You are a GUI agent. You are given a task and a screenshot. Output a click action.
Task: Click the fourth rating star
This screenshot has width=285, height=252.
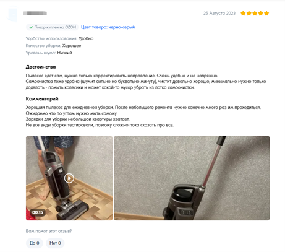(x=260, y=14)
